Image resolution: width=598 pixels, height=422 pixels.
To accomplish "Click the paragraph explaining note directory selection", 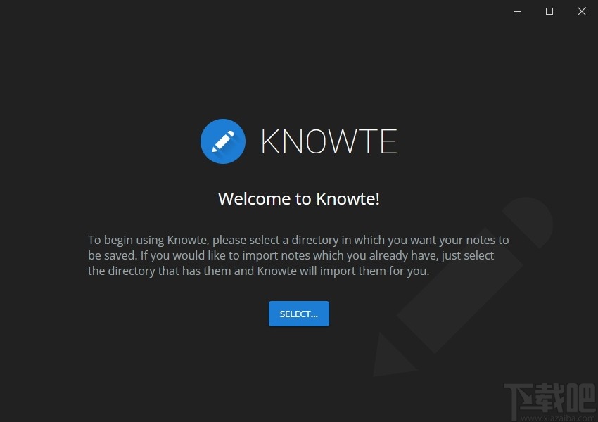I will pyautogui.click(x=298, y=240).
